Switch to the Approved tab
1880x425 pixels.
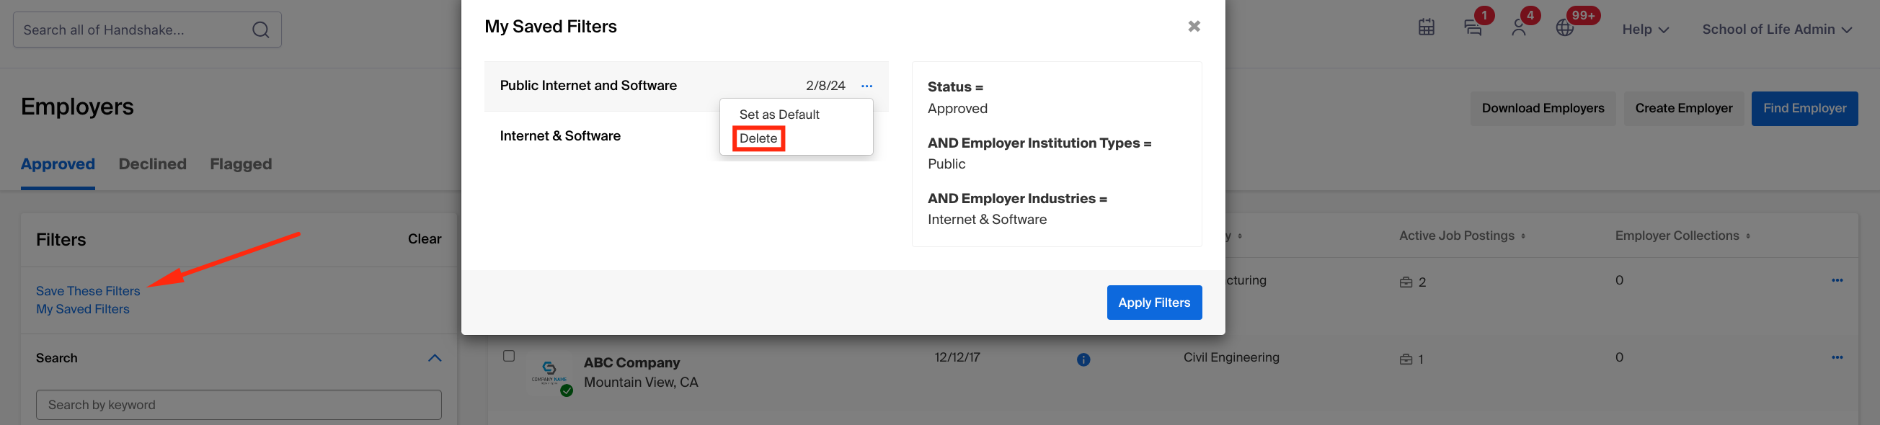point(58,164)
